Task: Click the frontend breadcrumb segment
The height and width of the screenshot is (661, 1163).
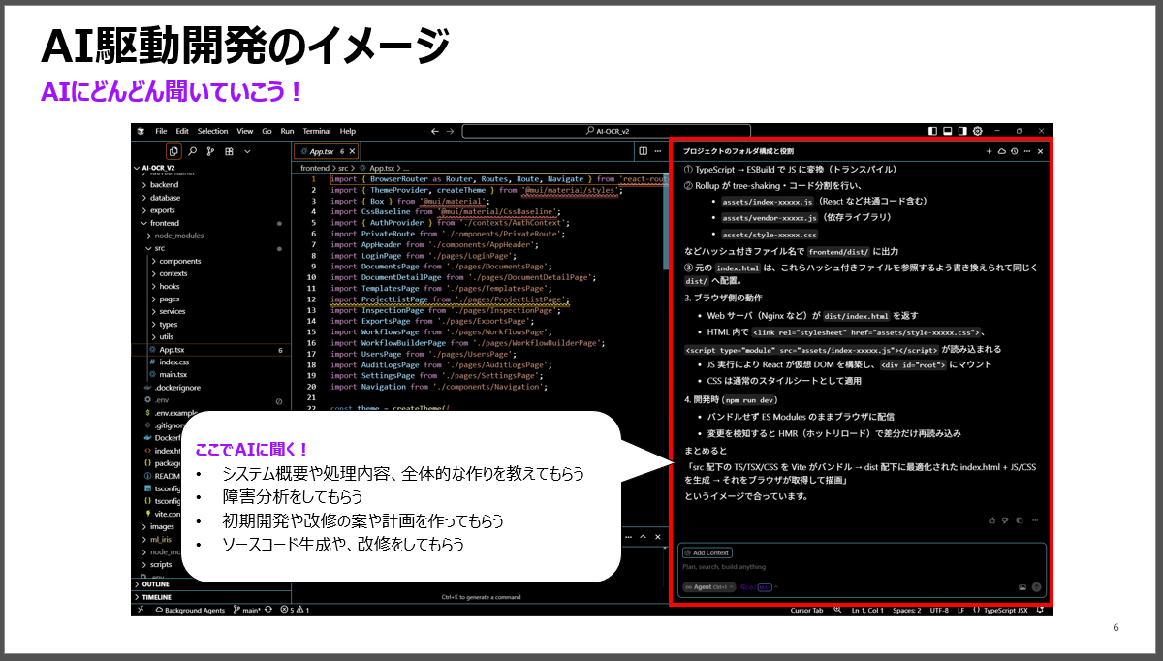Action: tap(315, 168)
